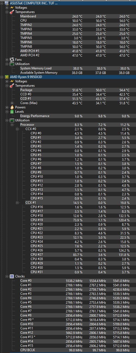The height and width of the screenshot is (353, 136).
Task: Collapse the CCX #0 utilization group
Action: pyautogui.click(x=17, y=129)
